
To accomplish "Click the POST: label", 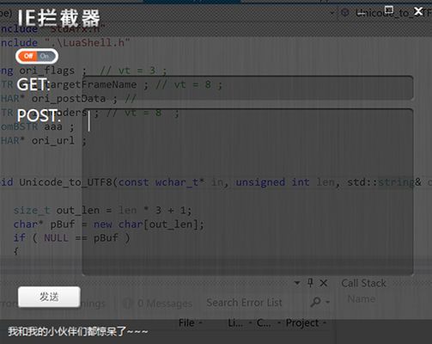I will coord(39,115).
